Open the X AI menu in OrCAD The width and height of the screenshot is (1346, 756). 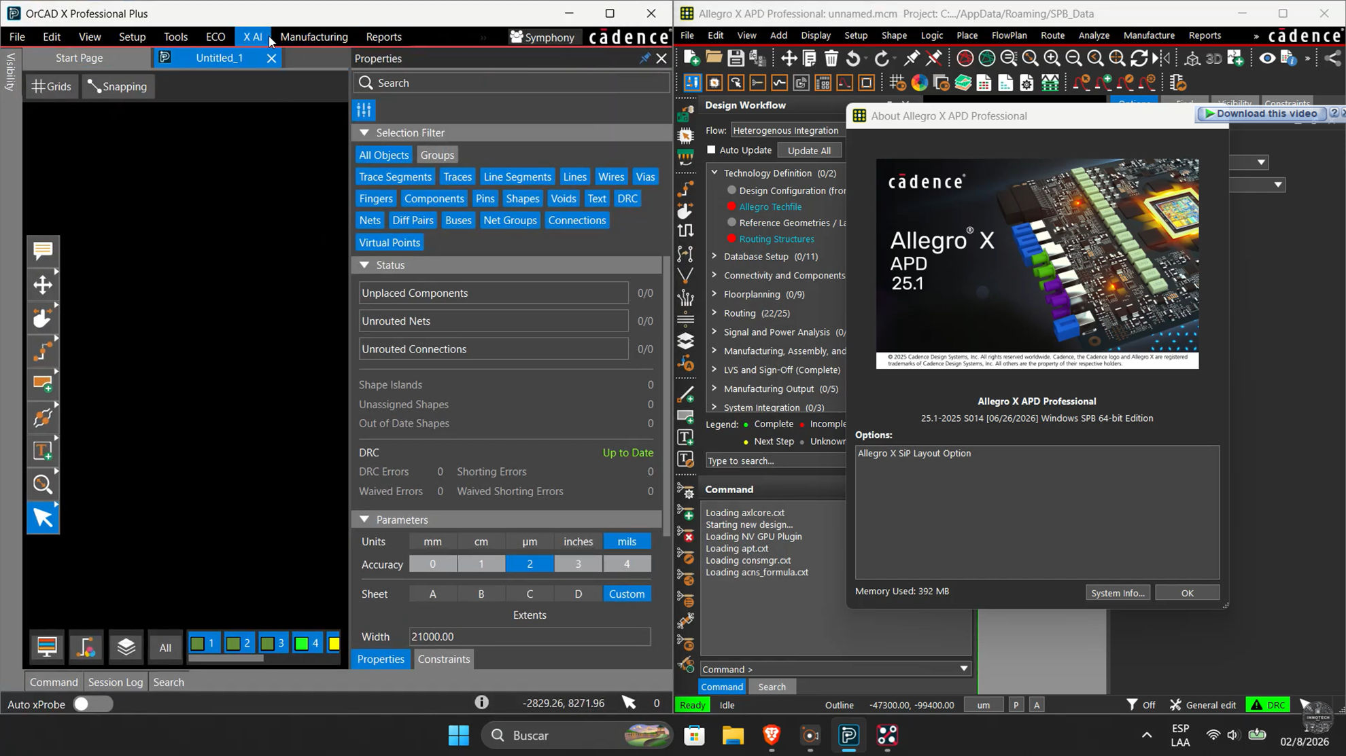[x=253, y=37]
